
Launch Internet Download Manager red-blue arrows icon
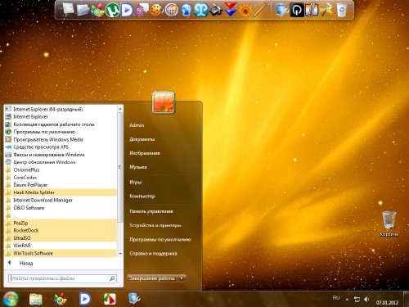coord(231,11)
